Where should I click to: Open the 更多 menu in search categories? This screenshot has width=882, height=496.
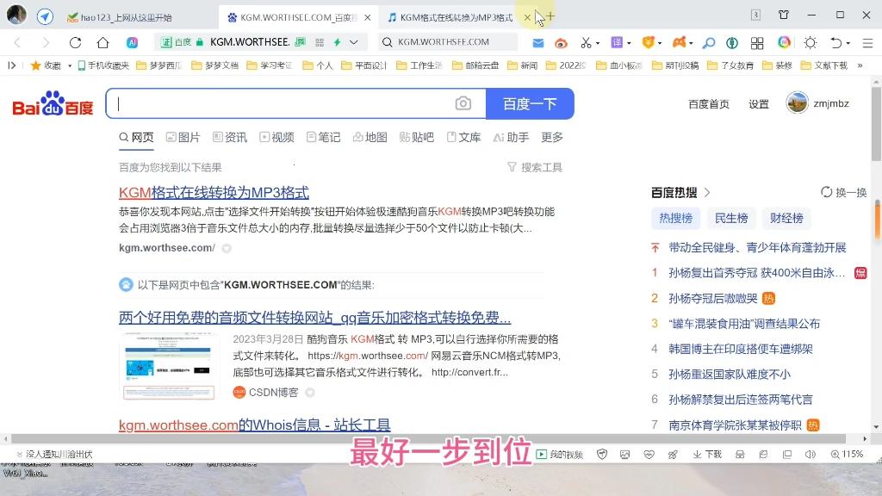tap(552, 137)
